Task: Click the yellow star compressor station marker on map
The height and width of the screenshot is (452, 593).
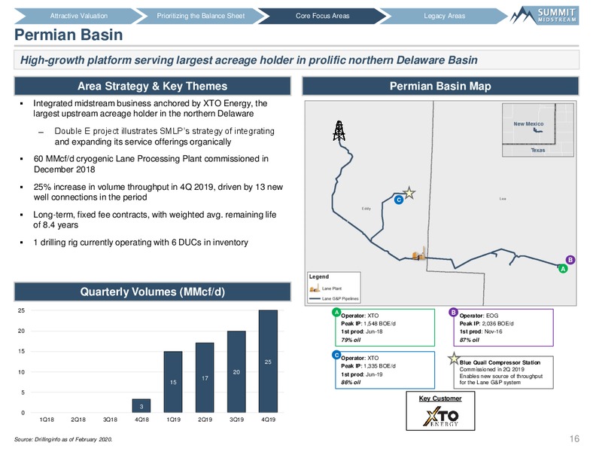Action: click(409, 193)
